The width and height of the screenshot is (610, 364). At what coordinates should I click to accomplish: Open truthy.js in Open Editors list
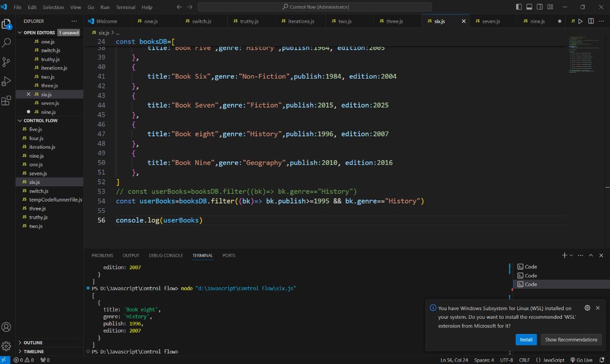click(x=50, y=59)
